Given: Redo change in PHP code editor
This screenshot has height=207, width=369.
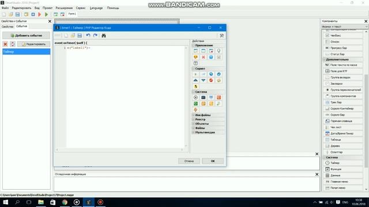Looking at the screenshot, I should pyautogui.click(x=95, y=36).
